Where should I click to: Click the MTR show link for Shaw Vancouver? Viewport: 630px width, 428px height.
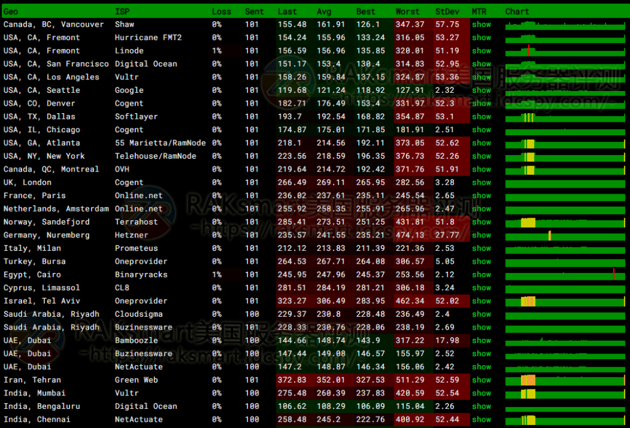click(481, 25)
